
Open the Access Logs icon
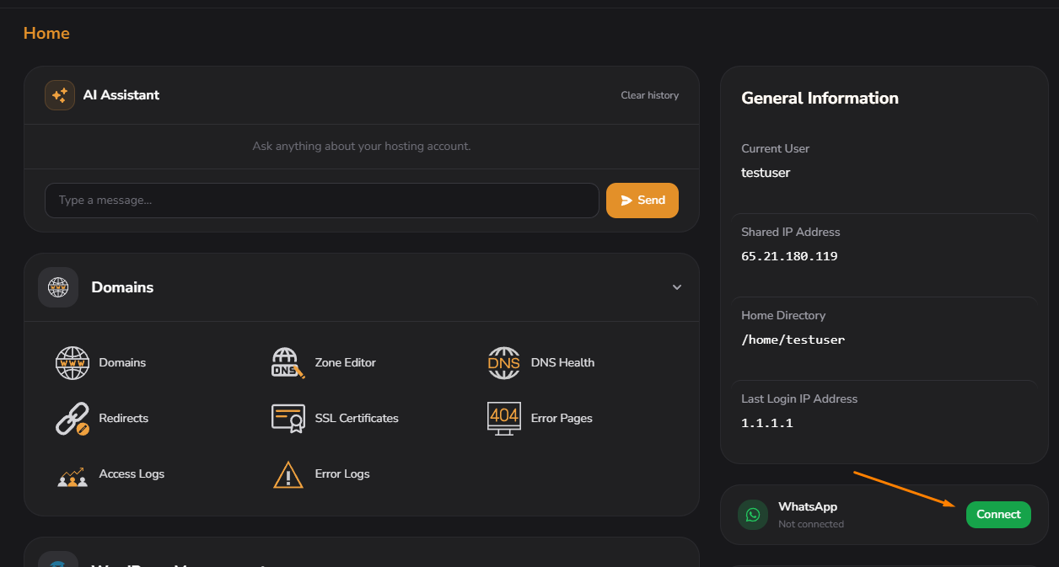pos(73,476)
